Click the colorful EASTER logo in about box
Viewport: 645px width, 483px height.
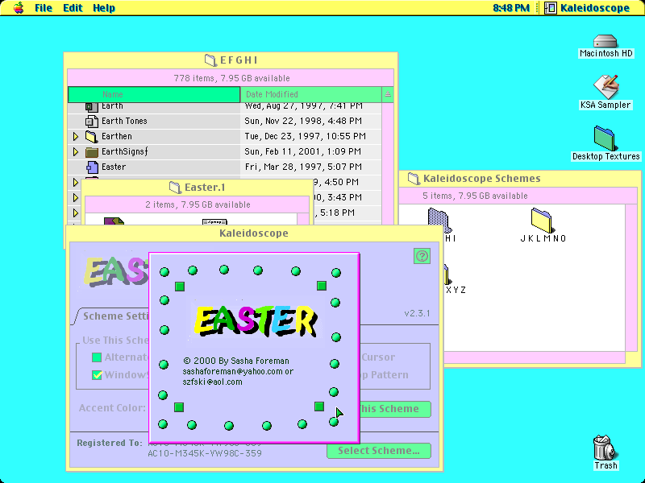pos(256,320)
